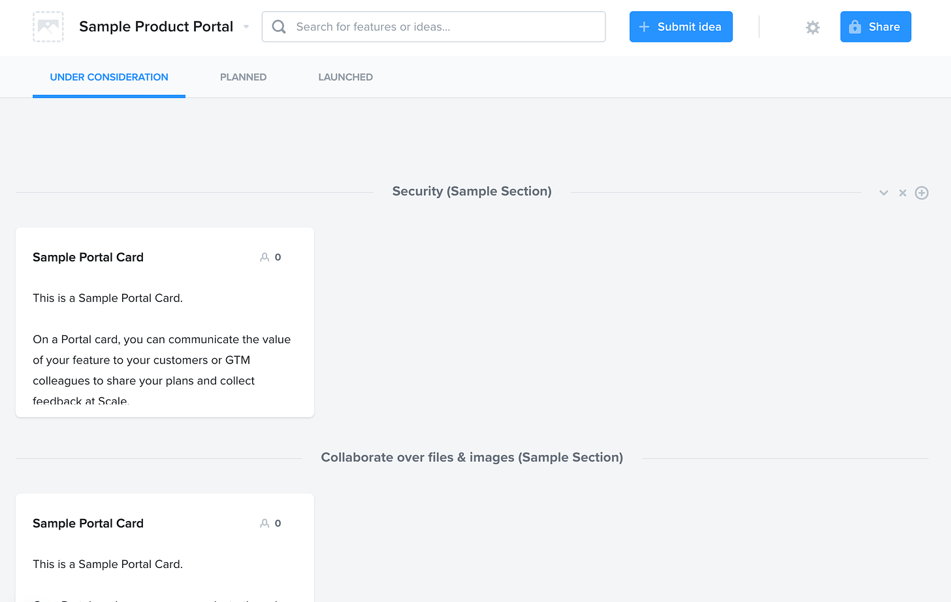Click the portal logo image placeholder

48,27
